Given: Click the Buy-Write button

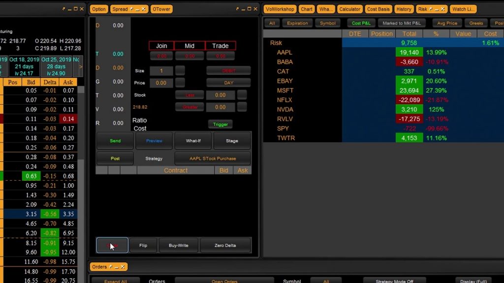Looking at the screenshot, I should pyautogui.click(x=178, y=246).
